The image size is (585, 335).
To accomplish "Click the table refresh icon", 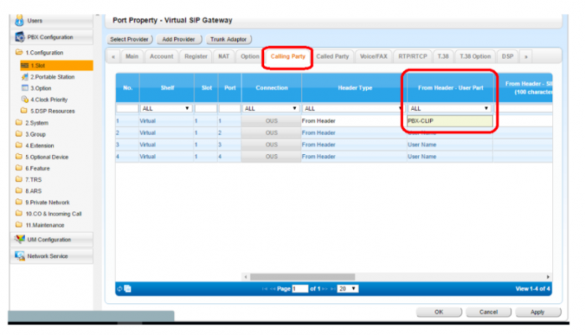I will 120,288.
